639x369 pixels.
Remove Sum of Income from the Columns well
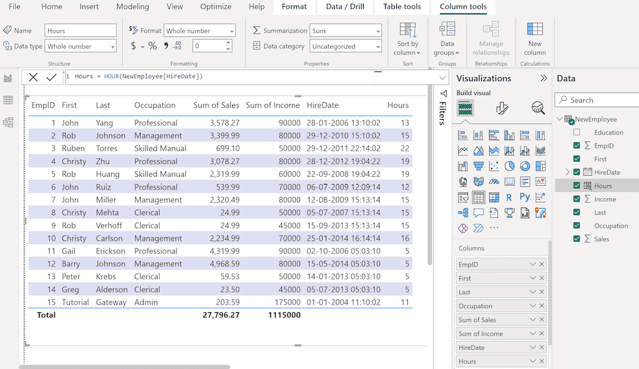pyautogui.click(x=540, y=333)
